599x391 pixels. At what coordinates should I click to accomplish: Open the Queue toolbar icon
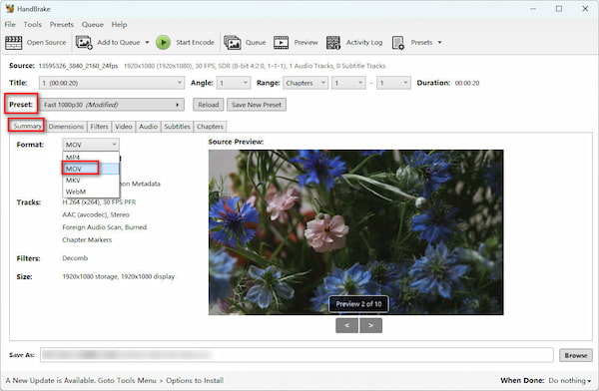[x=232, y=42]
